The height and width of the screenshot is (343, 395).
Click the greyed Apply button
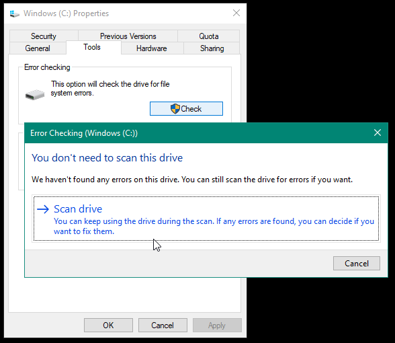pyautogui.click(x=217, y=325)
